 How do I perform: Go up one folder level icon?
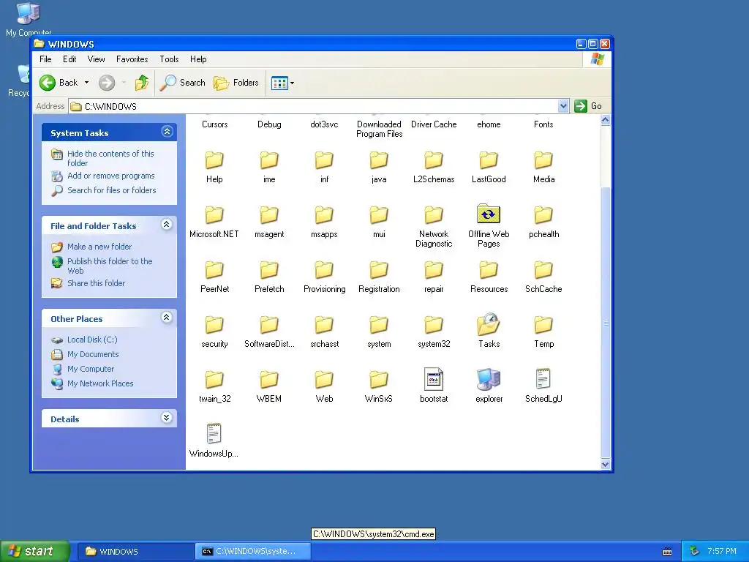(141, 83)
